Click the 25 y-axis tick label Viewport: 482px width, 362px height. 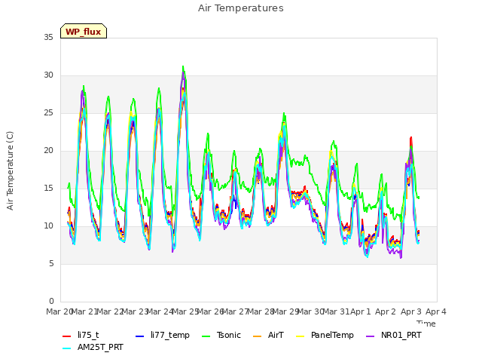[x=48, y=113]
